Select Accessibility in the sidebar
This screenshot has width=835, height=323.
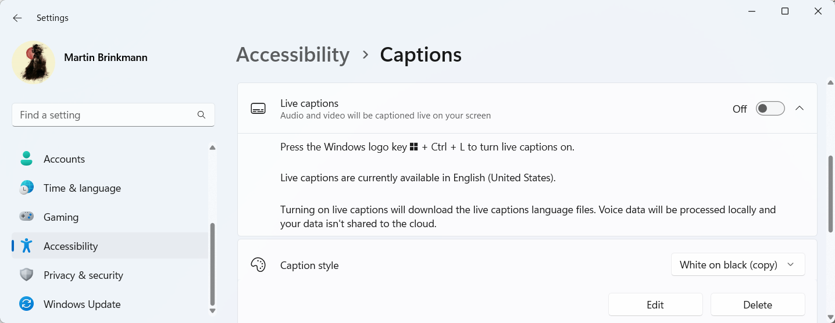pyautogui.click(x=110, y=246)
